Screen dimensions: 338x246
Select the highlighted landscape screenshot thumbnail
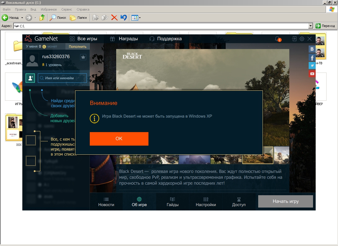258,155
